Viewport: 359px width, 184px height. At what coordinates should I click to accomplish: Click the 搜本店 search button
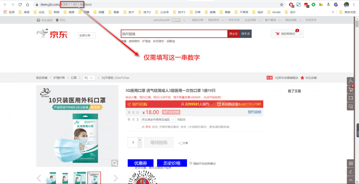pyautogui.click(x=246, y=34)
